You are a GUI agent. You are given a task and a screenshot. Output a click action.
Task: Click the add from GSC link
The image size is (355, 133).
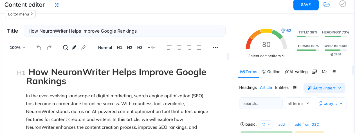tap(307, 125)
